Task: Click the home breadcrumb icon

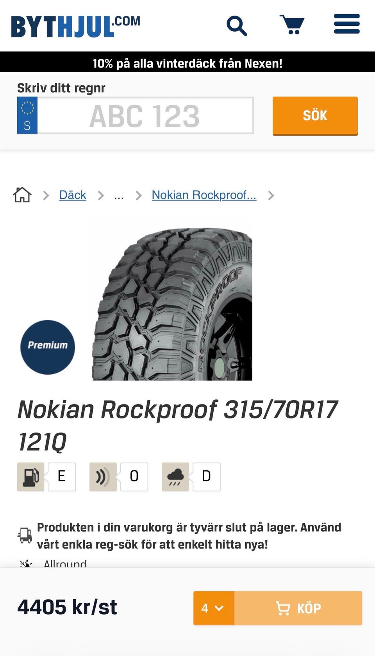Action: point(22,195)
